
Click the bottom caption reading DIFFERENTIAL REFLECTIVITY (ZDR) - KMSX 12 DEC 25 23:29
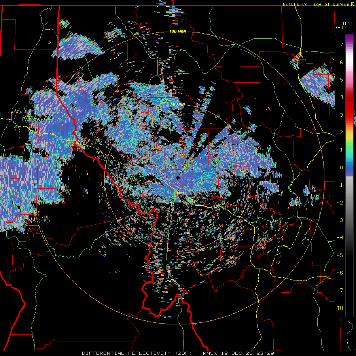[x=178, y=353]
